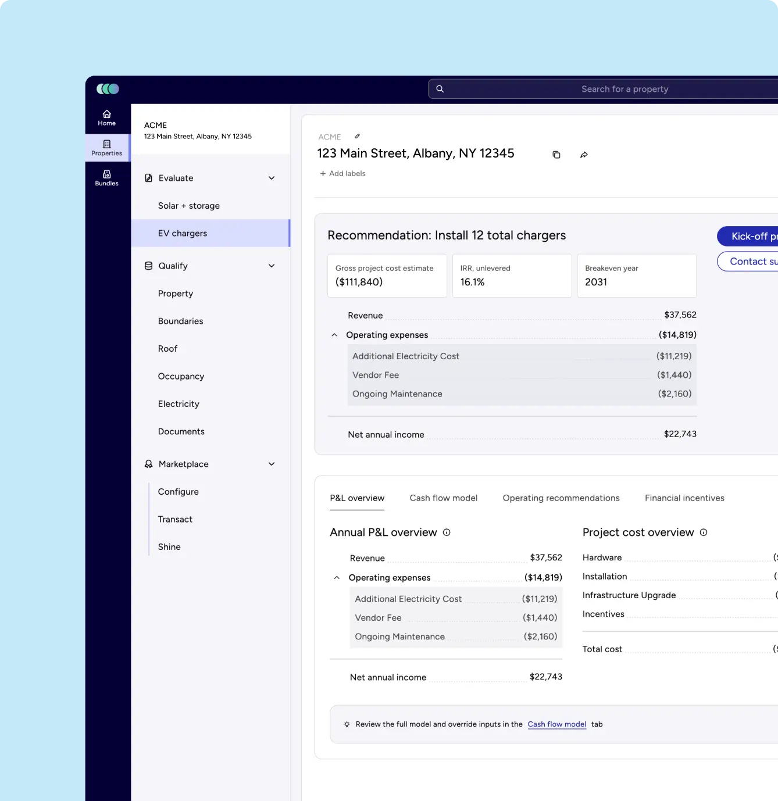Click the Installation row in Project cost overview

[680, 577]
